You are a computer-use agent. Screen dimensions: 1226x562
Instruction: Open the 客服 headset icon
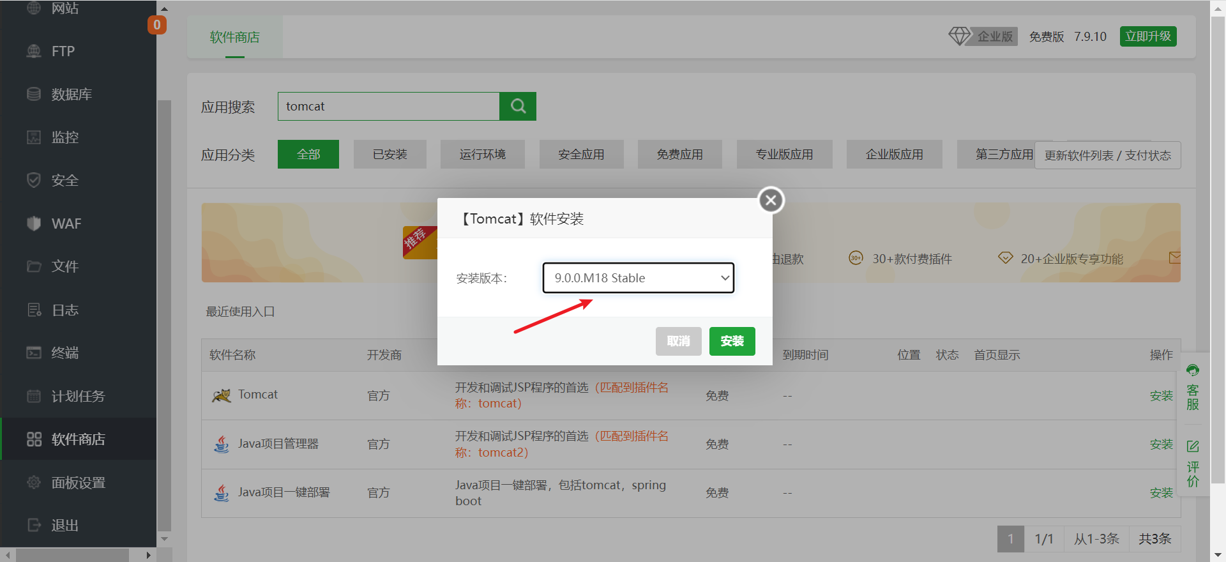pyautogui.click(x=1193, y=370)
